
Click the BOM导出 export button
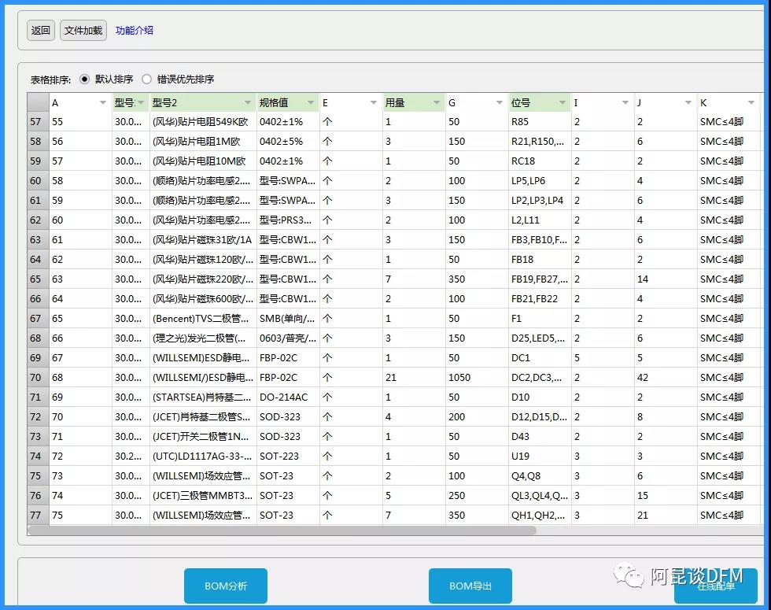[470, 586]
